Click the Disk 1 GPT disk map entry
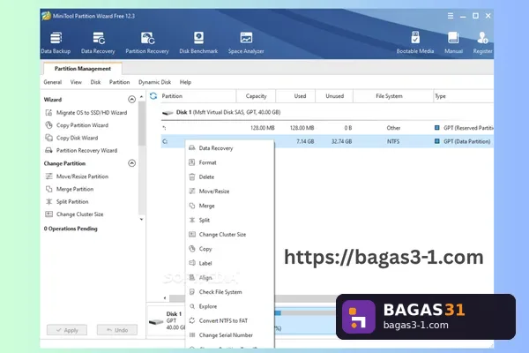This screenshot has height=353, width=529. [x=167, y=320]
